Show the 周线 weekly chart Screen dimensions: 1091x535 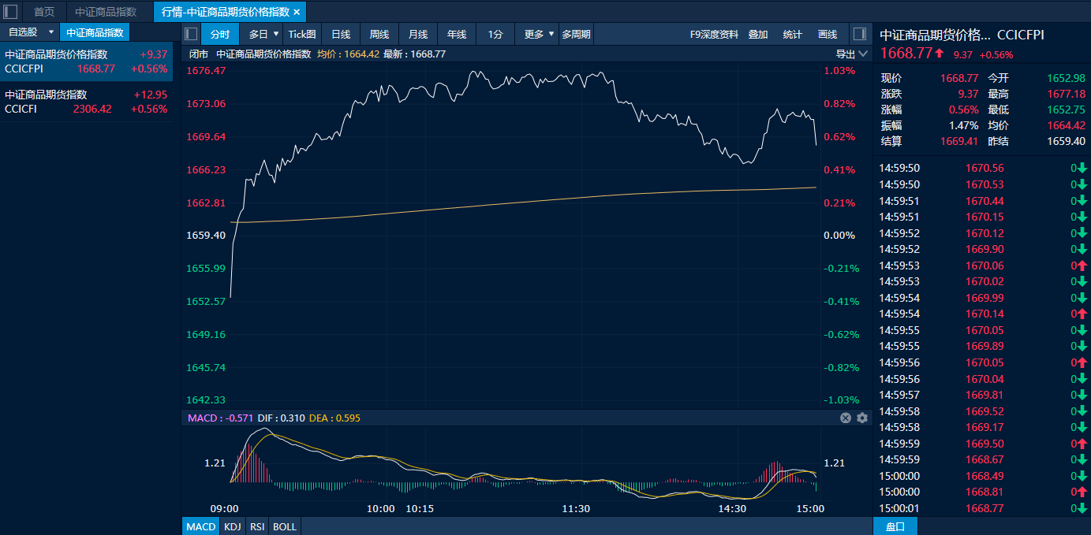[379, 34]
